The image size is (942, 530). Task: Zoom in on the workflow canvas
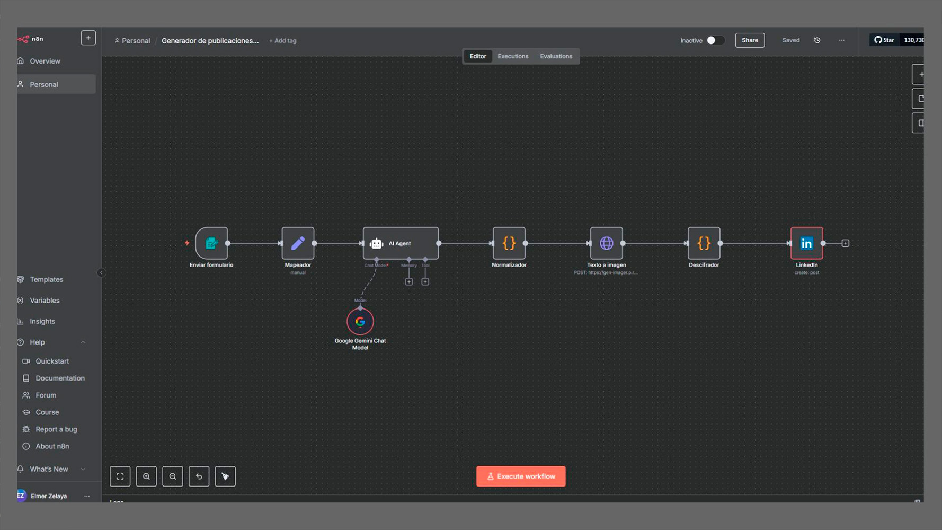pos(146,476)
